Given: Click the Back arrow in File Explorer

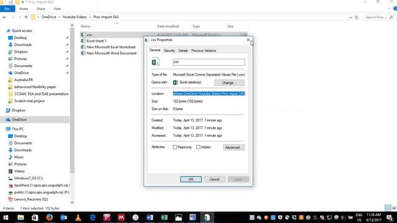Looking at the screenshot, I should coord(4,17).
